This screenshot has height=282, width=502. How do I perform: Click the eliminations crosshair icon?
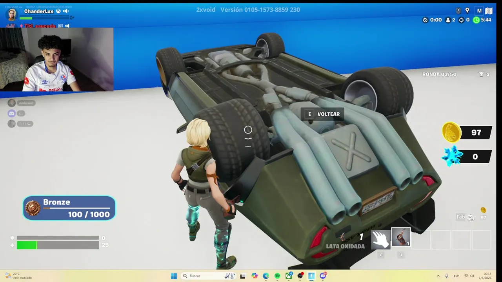(462, 20)
